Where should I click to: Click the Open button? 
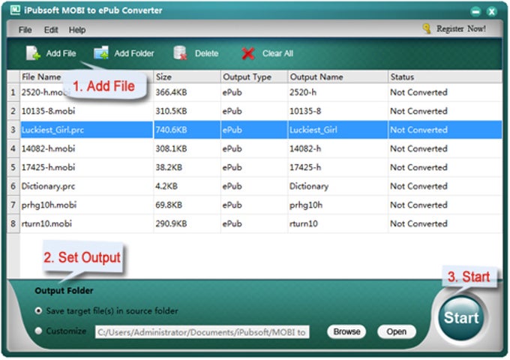397,331
